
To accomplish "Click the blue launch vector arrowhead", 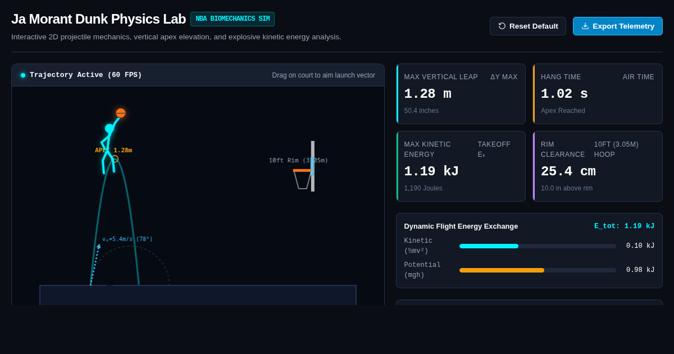I will pos(99,246).
